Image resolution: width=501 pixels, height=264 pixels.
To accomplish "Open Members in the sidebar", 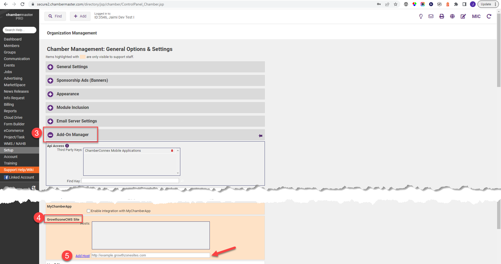I will tap(11, 46).
